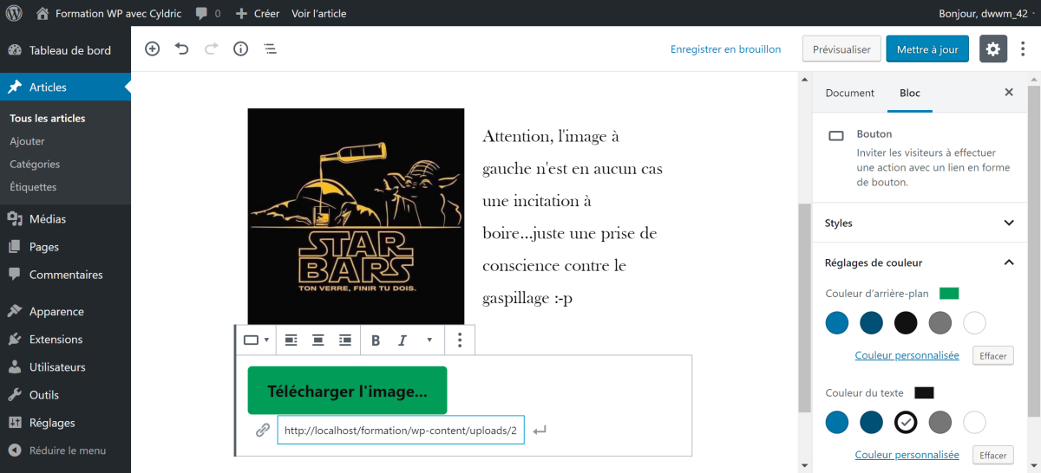Open content structure info icon
This screenshot has width=1041, height=473.
click(241, 49)
